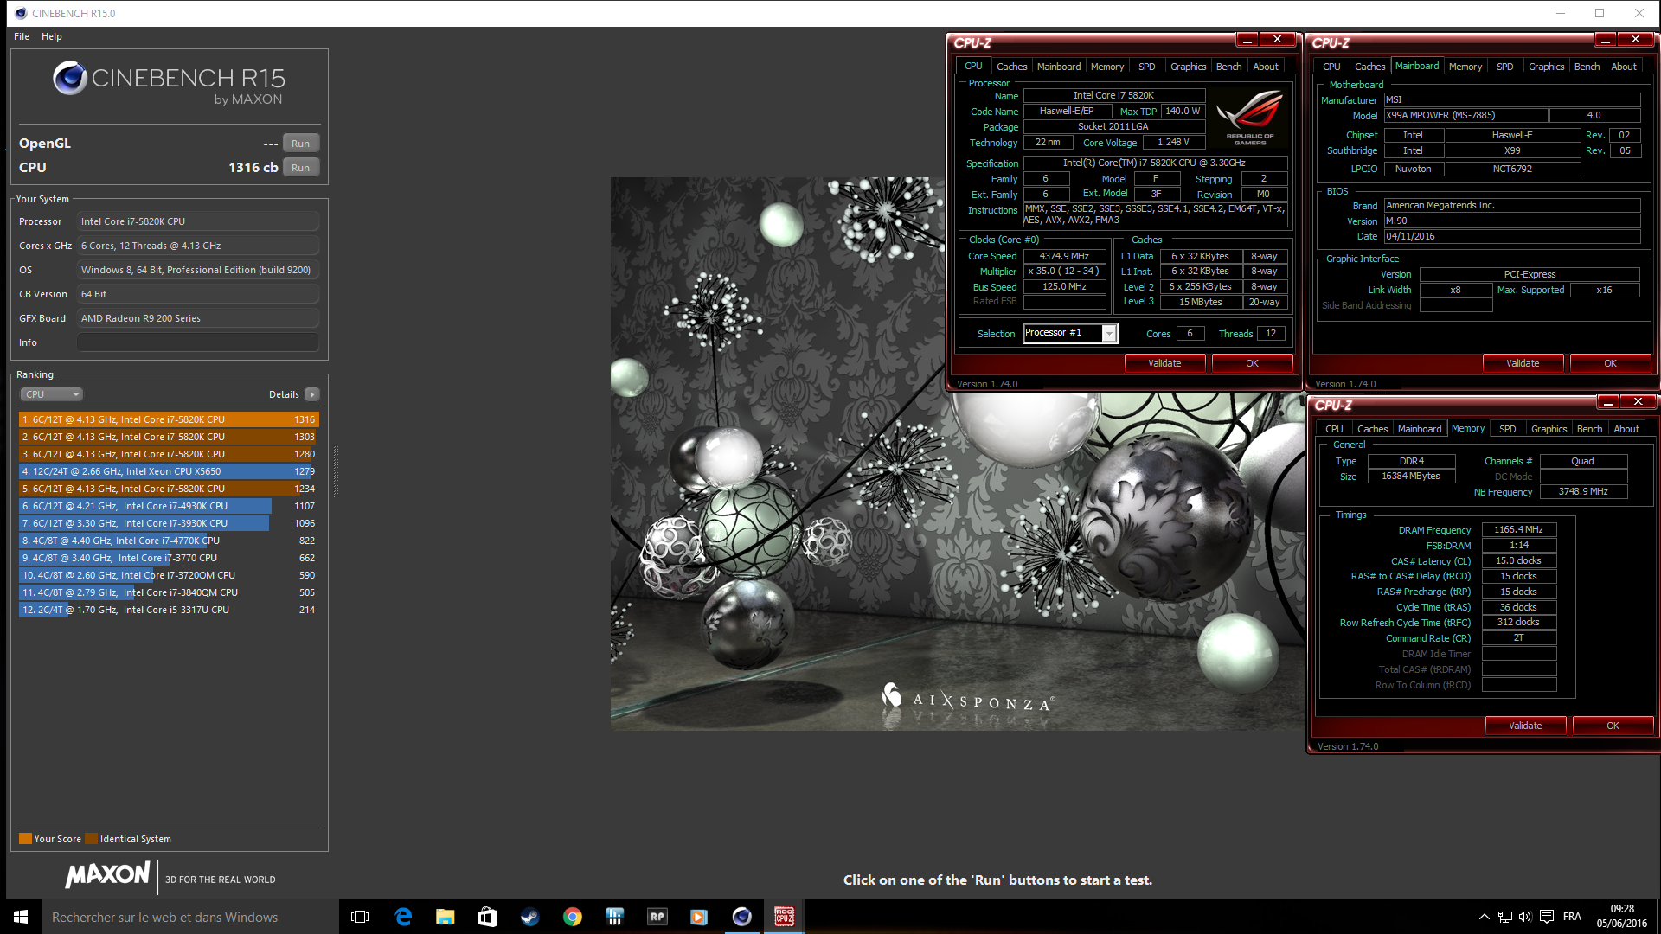Viewport: 1661px width, 934px height.
Task: Click Core Speed value 4374.9 MHz
Action: point(1064,256)
